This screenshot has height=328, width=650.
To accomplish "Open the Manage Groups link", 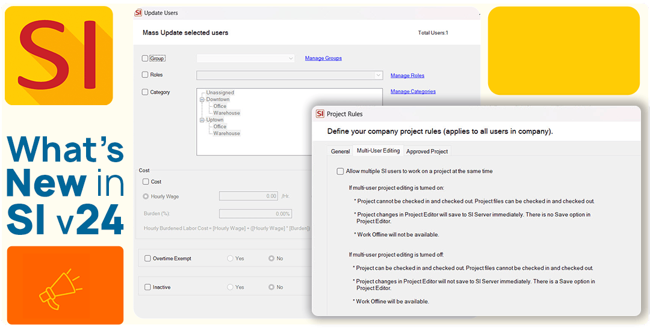I will click(323, 58).
